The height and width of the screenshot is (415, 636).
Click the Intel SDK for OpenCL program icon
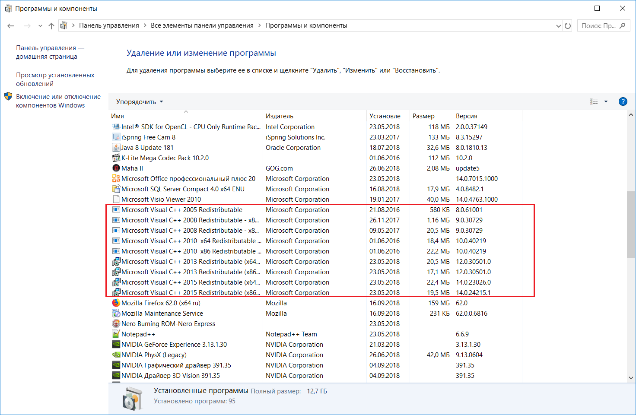point(116,127)
